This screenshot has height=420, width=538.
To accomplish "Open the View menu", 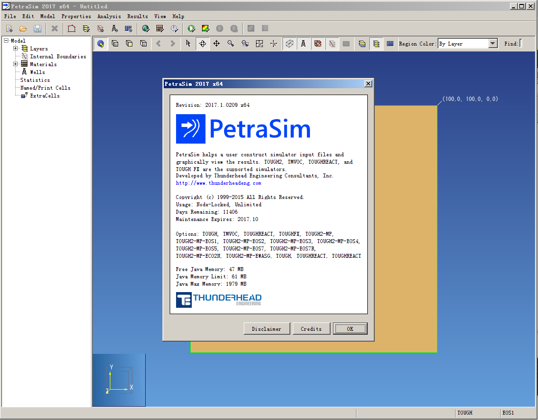I will (160, 16).
